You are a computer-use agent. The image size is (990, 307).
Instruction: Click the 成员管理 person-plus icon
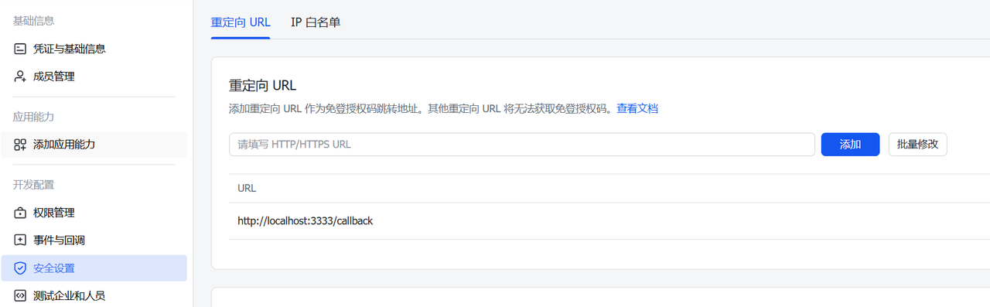(20, 77)
